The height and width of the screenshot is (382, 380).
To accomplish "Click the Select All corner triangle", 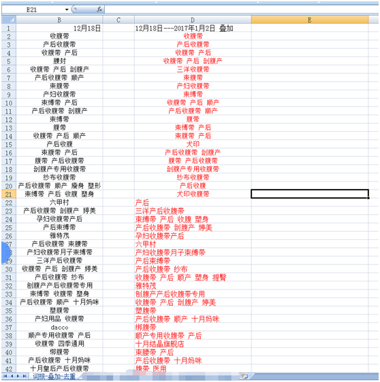I will point(9,20).
